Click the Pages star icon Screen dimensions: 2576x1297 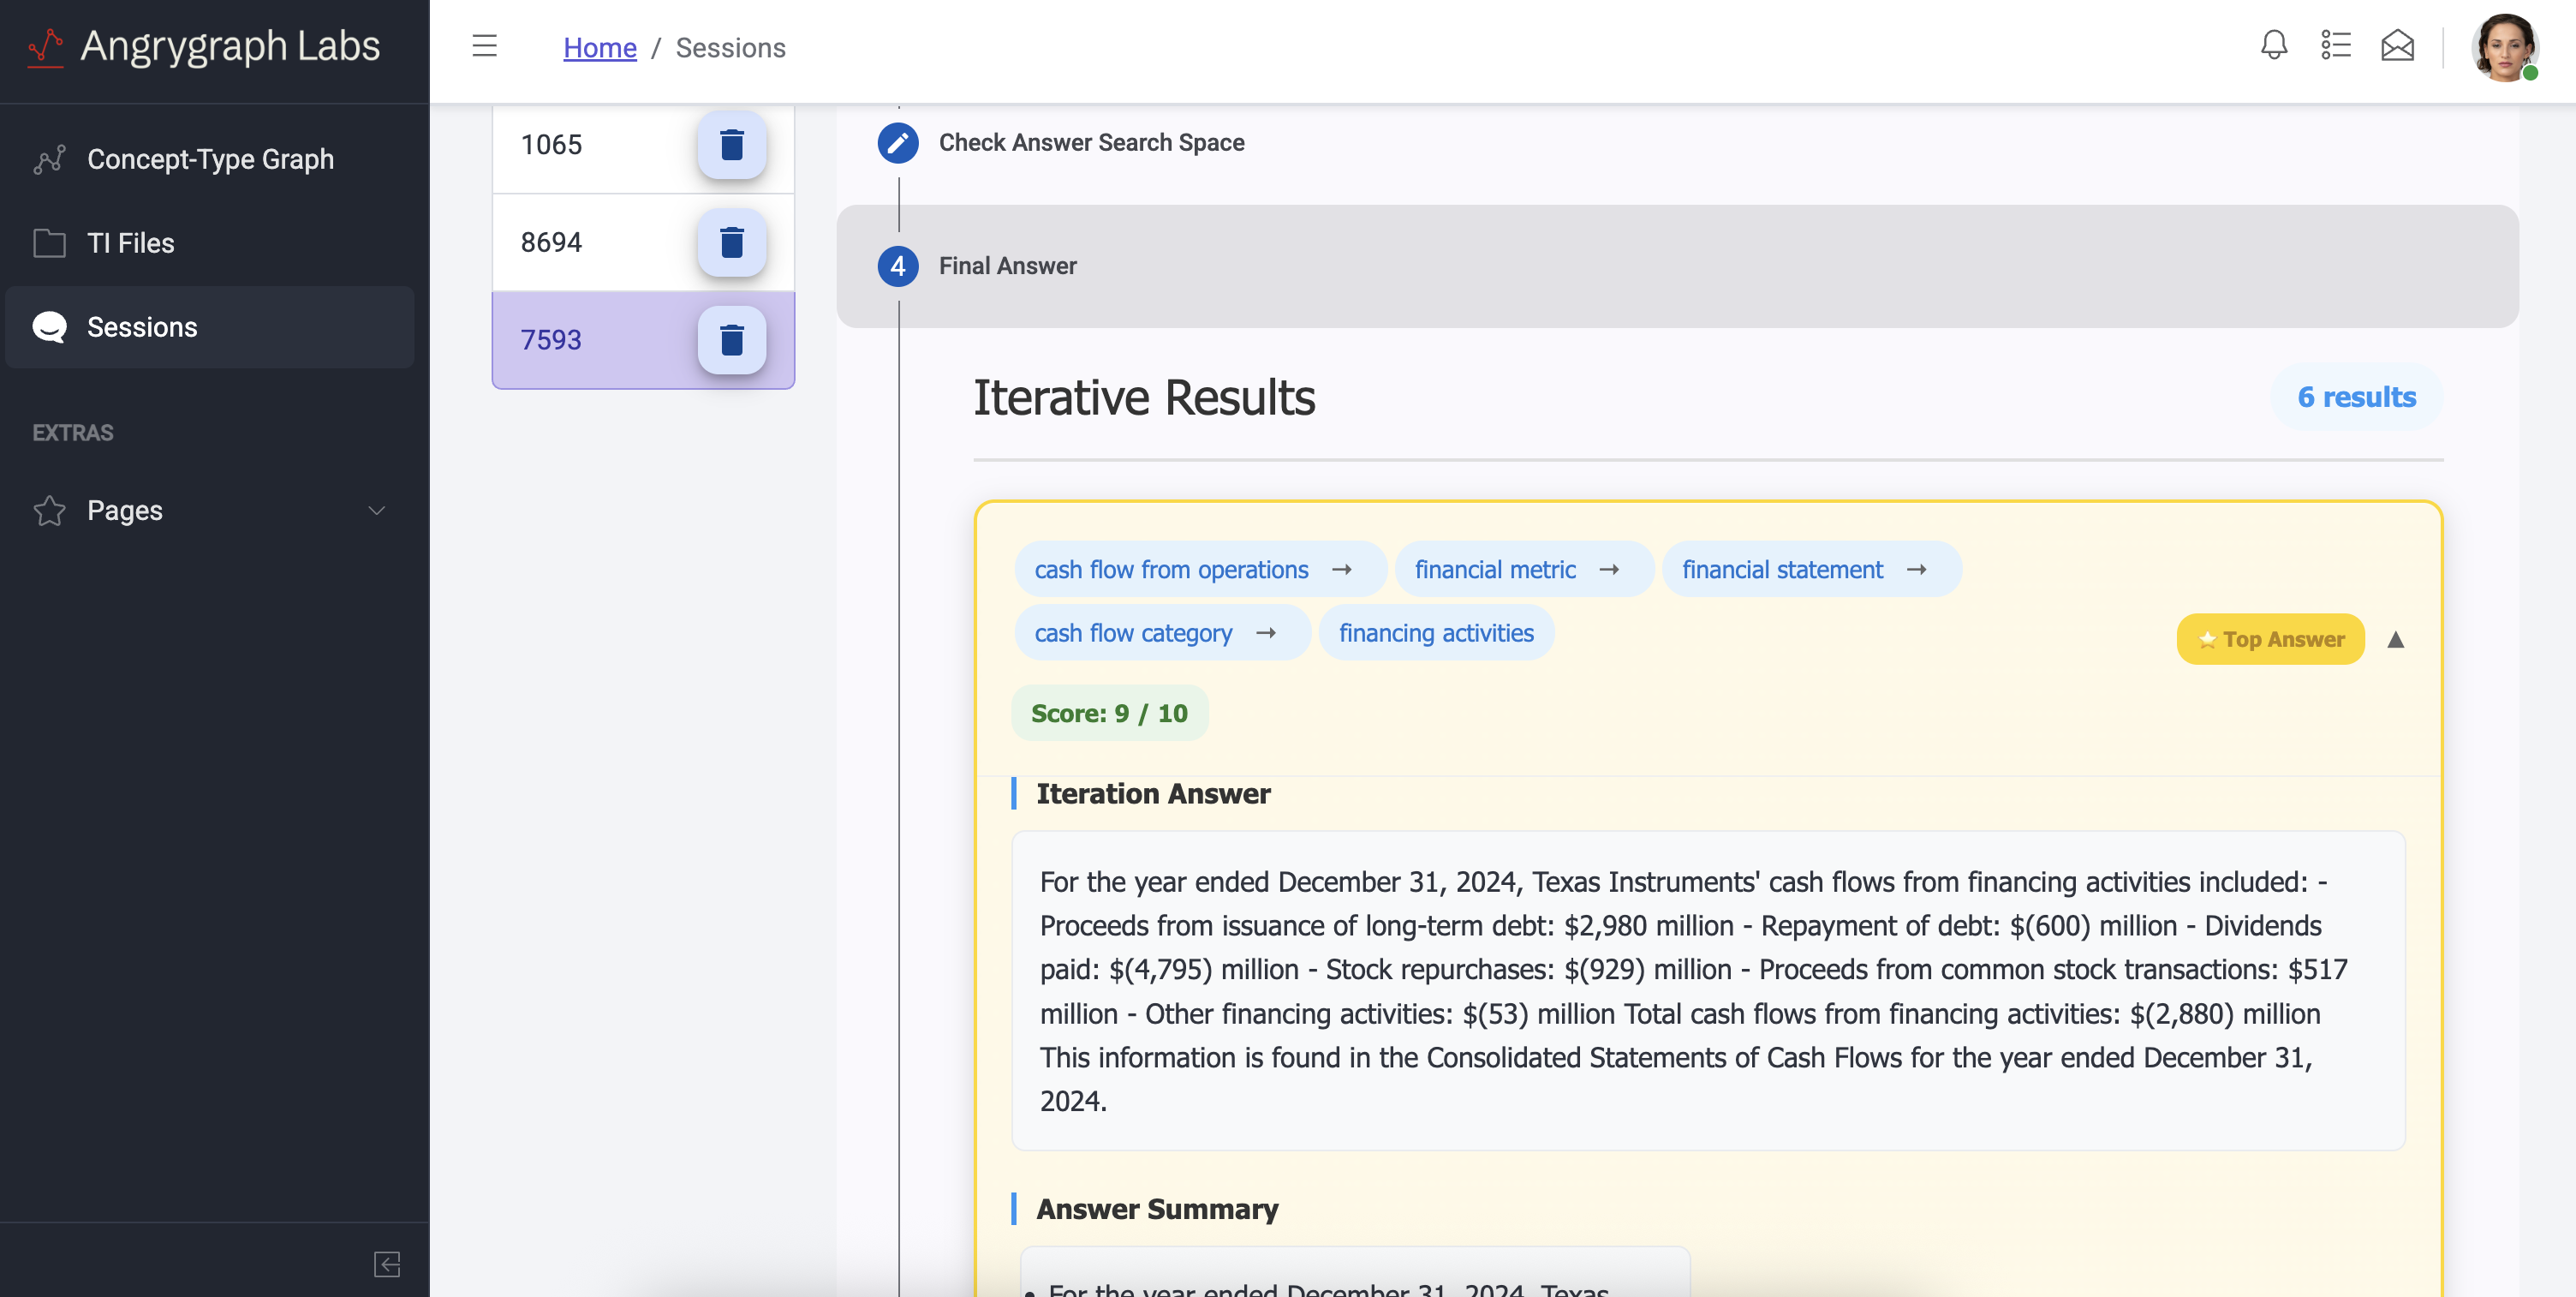[x=49, y=511]
